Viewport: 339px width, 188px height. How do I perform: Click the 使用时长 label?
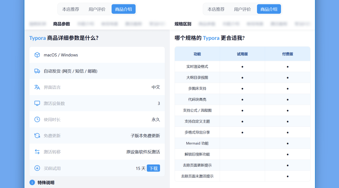[52, 120]
